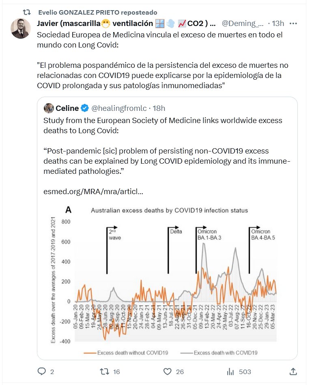Viewport: 310px width, 385px height.
Task: Open the 13h timestamp link
Action: 278,23
